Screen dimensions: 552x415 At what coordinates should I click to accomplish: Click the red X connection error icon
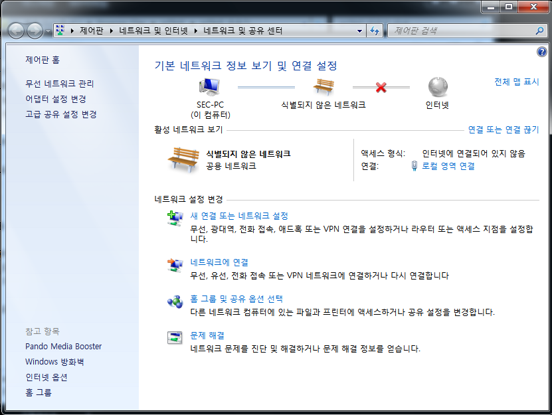(x=381, y=87)
